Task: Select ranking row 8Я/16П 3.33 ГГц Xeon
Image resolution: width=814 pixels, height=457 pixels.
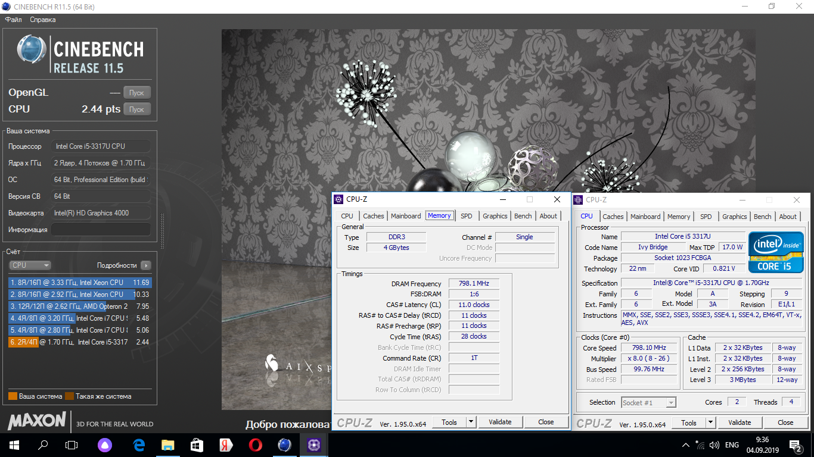Action: (x=79, y=283)
